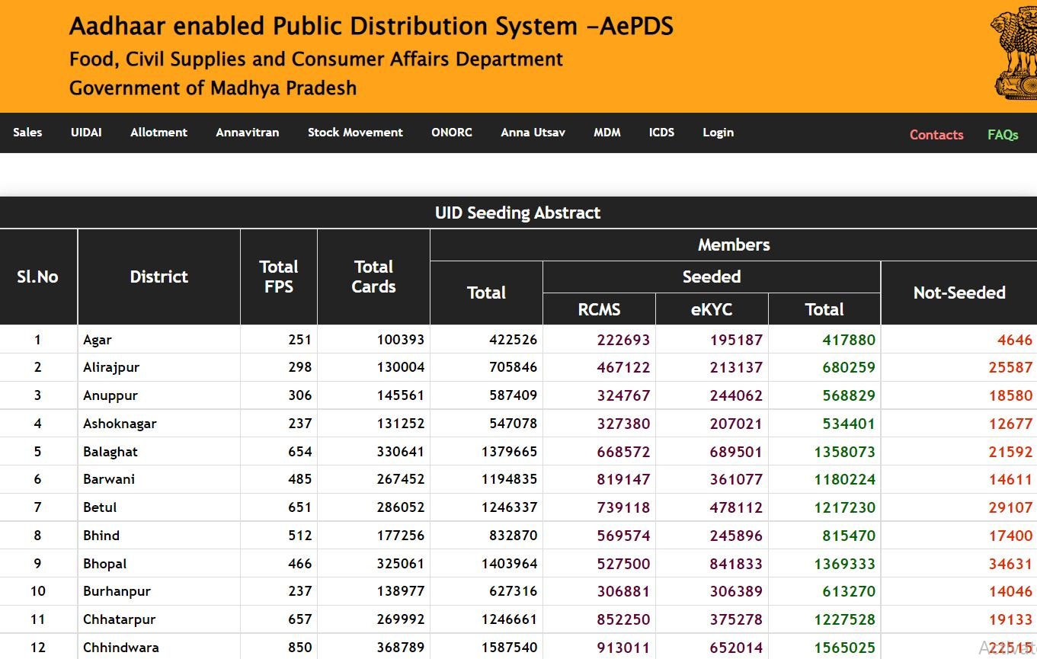
Task: Click the Total FPS column header
Action: click(279, 277)
